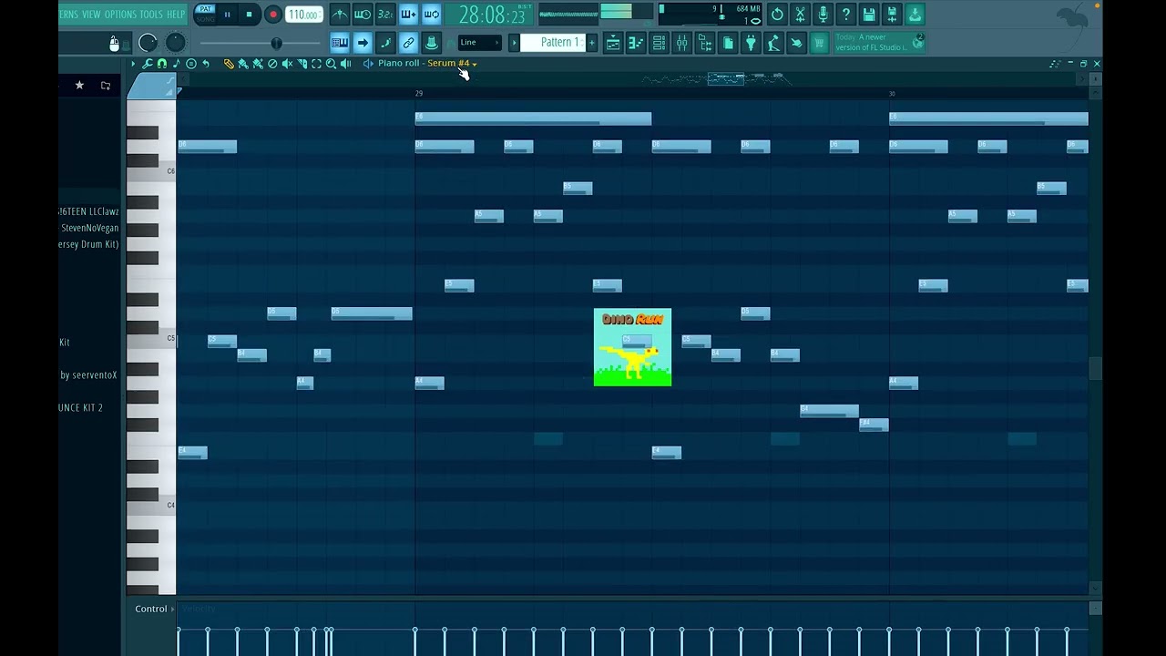Click the 28:08:23 time display
The width and height of the screenshot is (1166, 656).
492,15
